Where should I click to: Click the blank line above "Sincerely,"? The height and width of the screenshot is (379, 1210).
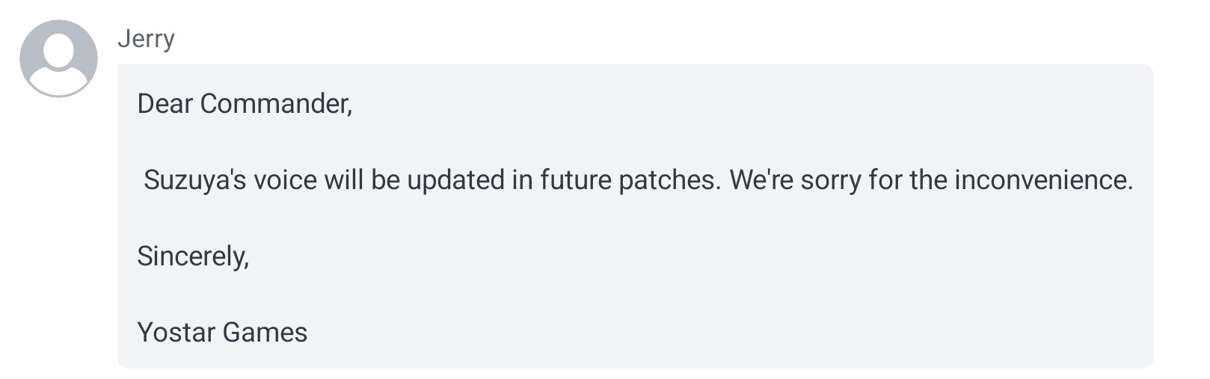[x=635, y=218]
